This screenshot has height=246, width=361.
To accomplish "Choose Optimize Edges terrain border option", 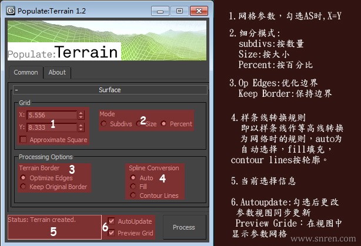I will [23, 177].
